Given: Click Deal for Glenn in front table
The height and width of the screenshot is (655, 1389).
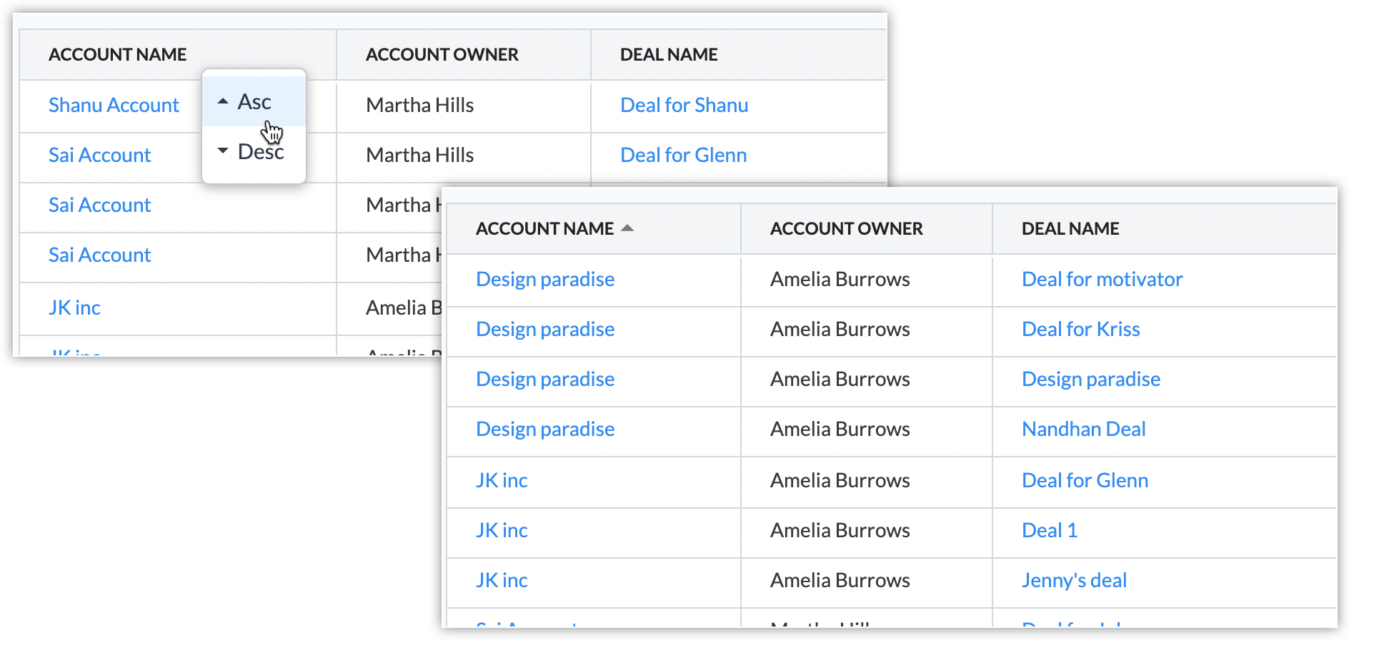Looking at the screenshot, I should [x=1085, y=481].
